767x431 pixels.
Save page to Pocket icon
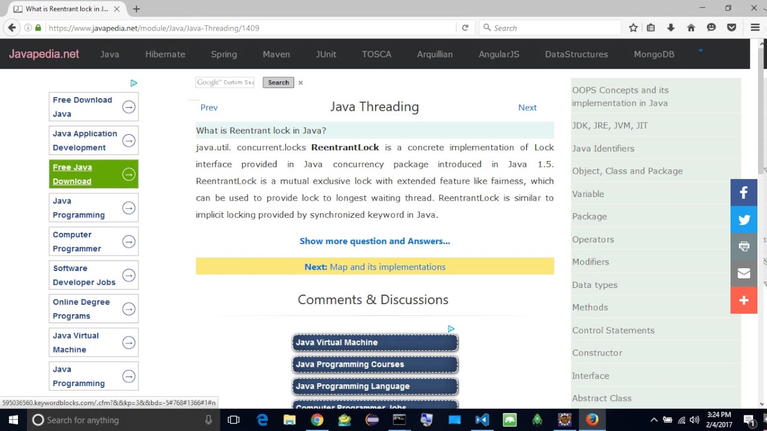[x=732, y=28]
